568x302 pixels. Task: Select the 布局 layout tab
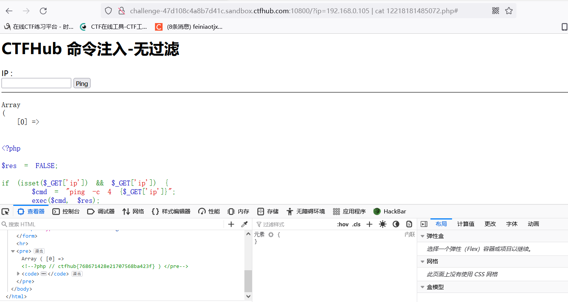tap(441, 224)
